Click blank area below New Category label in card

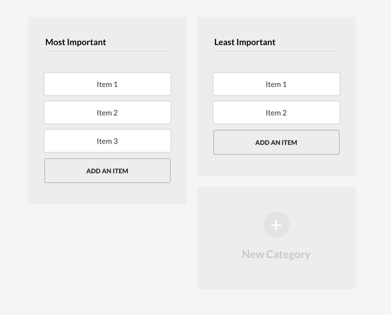(276, 276)
